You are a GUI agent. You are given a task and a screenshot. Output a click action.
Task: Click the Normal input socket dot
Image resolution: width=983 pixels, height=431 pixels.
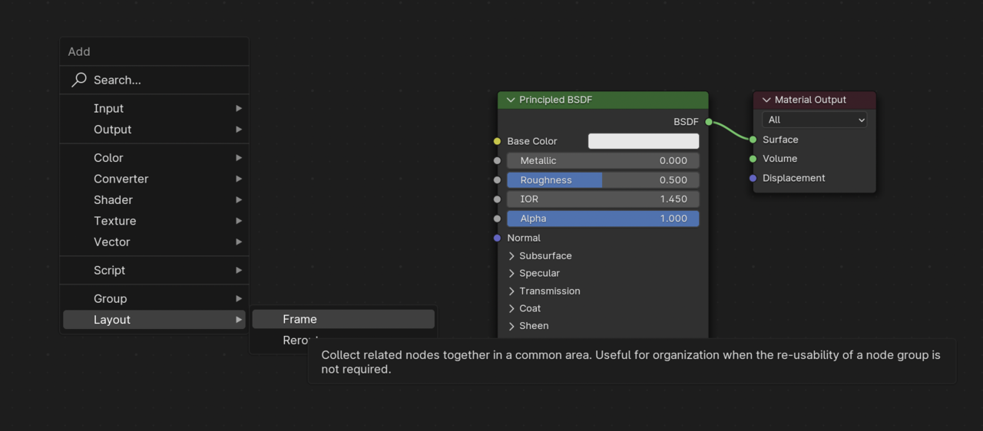497,238
